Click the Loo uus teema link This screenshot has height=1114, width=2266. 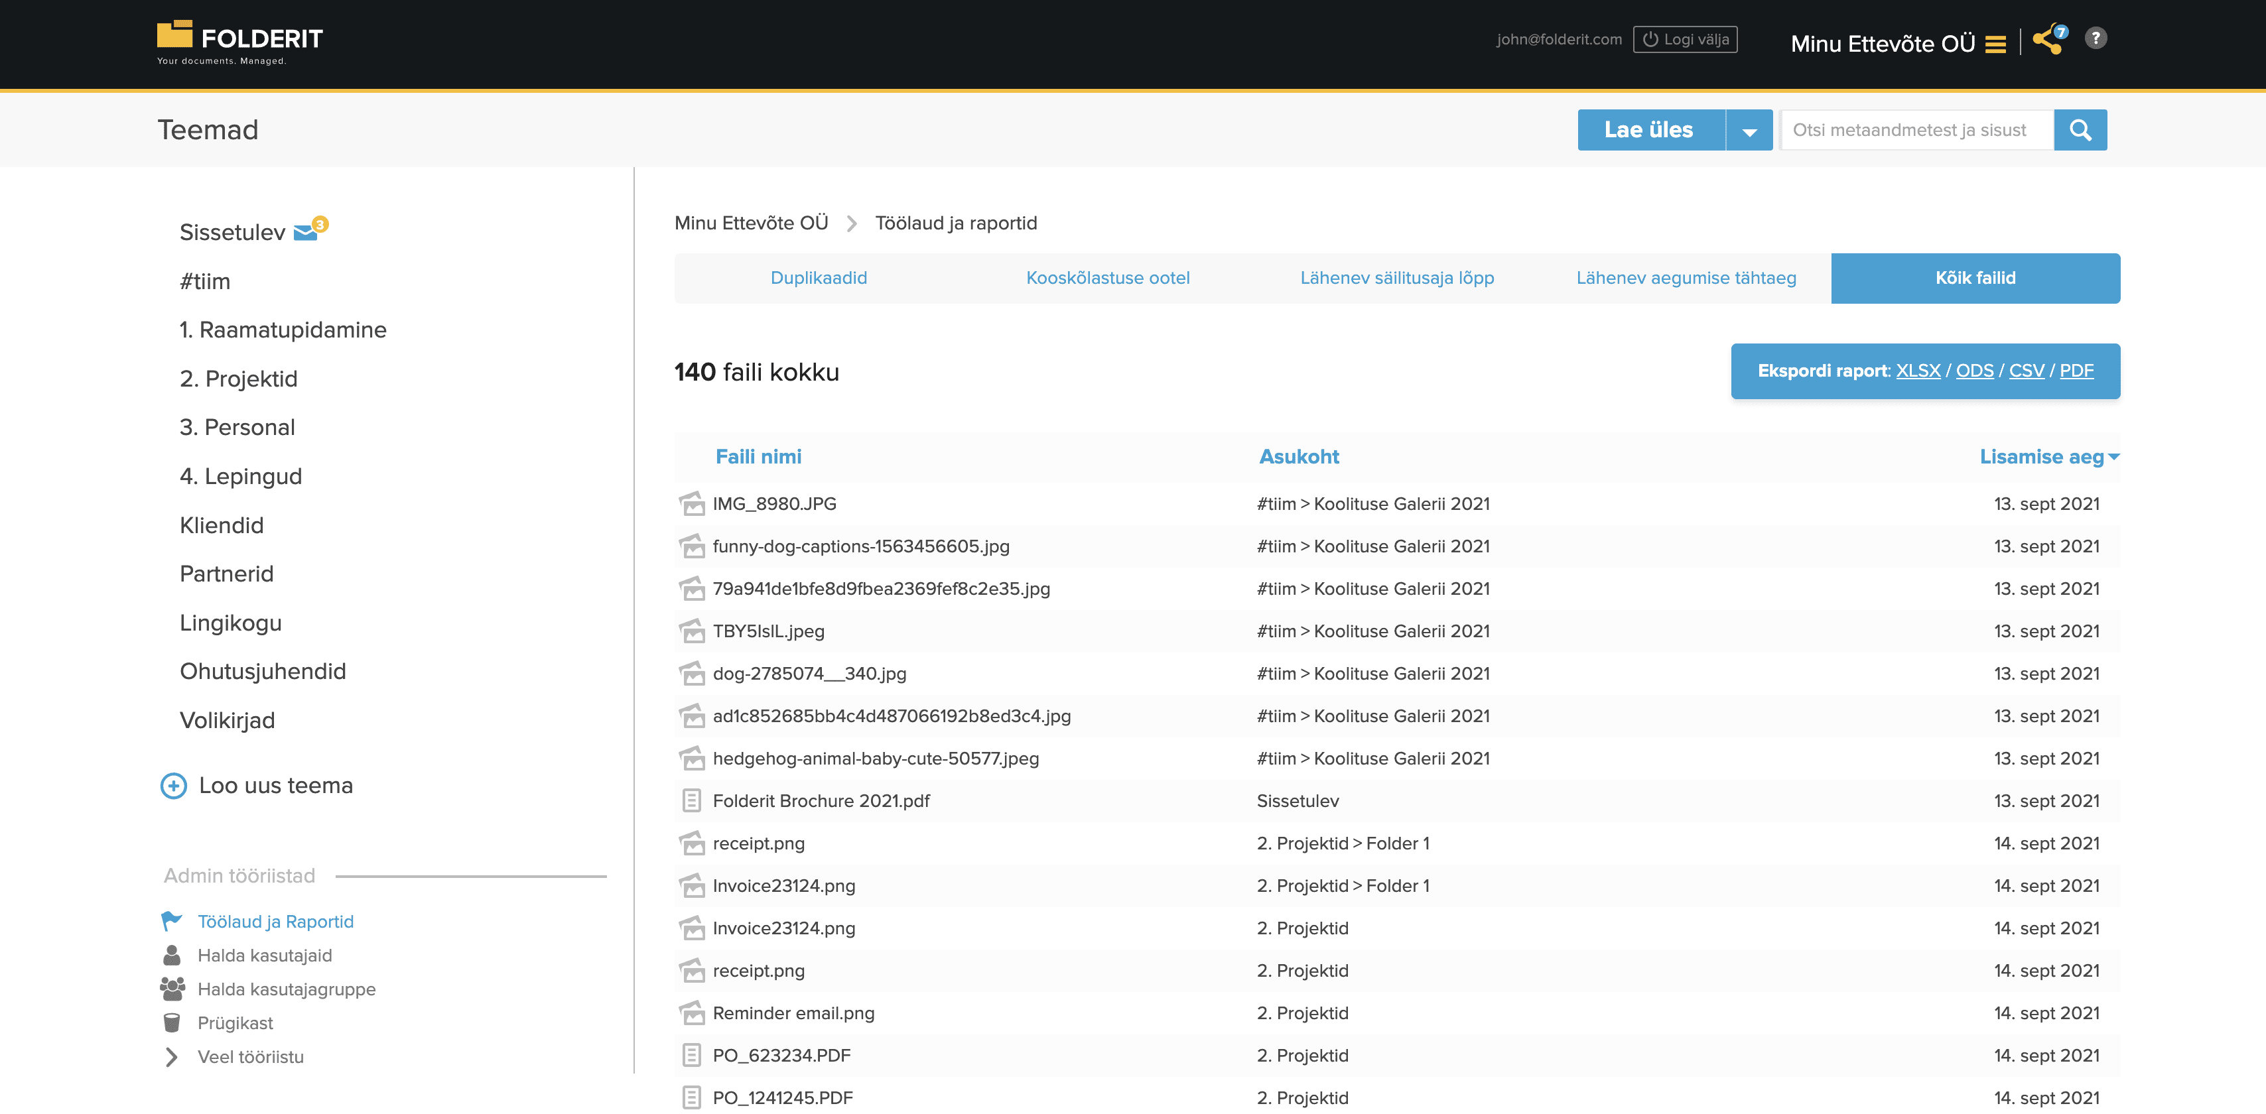pyautogui.click(x=276, y=785)
